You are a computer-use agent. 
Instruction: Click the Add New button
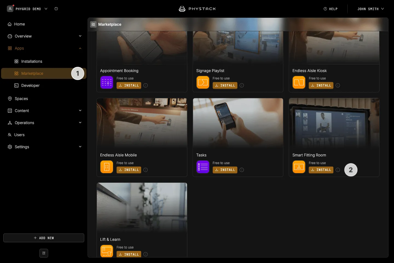tap(44, 238)
